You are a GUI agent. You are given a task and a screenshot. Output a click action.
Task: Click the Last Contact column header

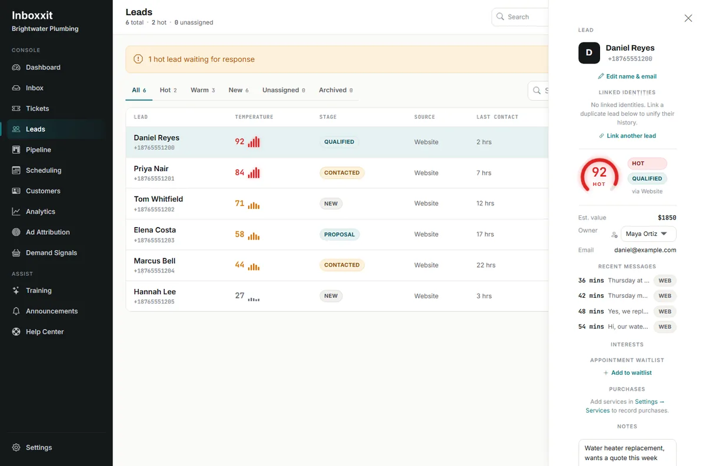coord(497,117)
